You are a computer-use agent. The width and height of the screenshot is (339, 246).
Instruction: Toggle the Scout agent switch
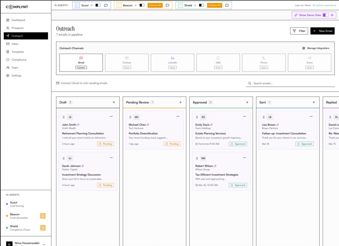[98, 5]
